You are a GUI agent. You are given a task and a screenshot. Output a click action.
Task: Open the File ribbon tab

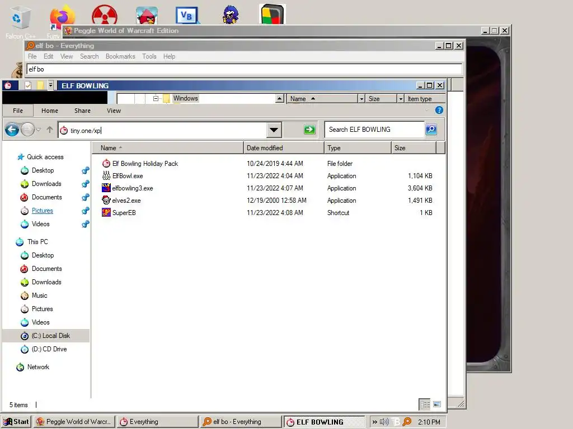click(x=17, y=111)
